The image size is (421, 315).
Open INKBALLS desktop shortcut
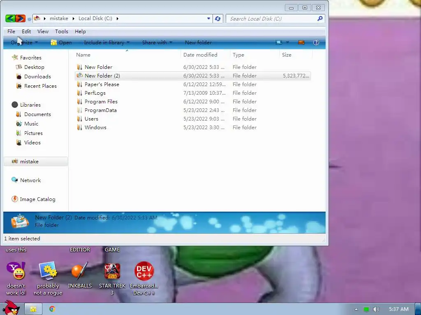[x=80, y=275]
